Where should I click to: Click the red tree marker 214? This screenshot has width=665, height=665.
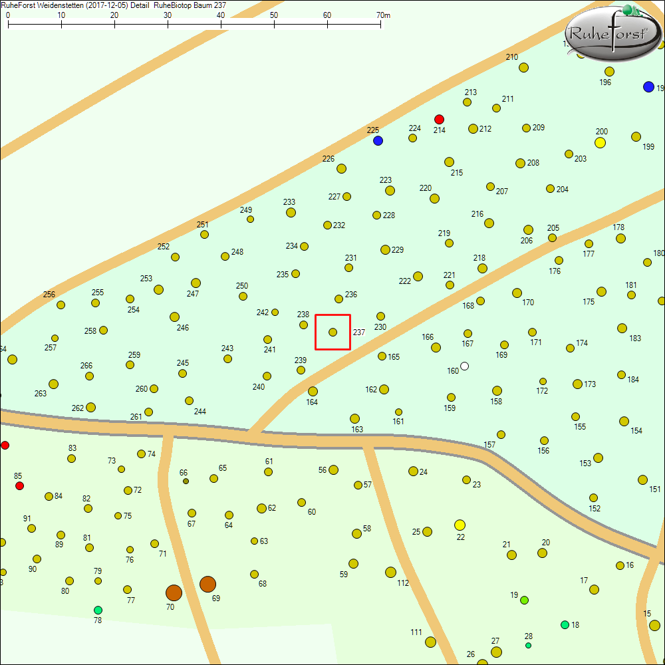point(439,119)
